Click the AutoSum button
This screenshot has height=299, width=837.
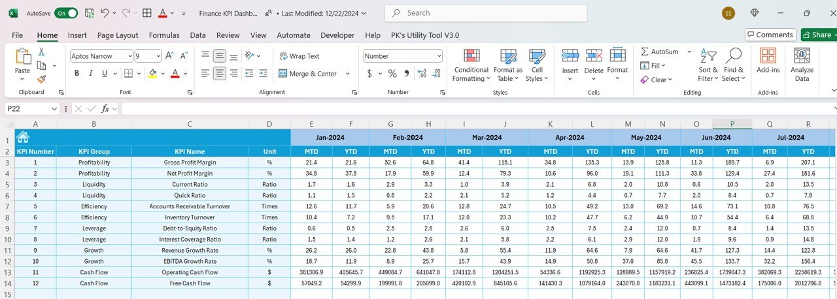click(660, 52)
